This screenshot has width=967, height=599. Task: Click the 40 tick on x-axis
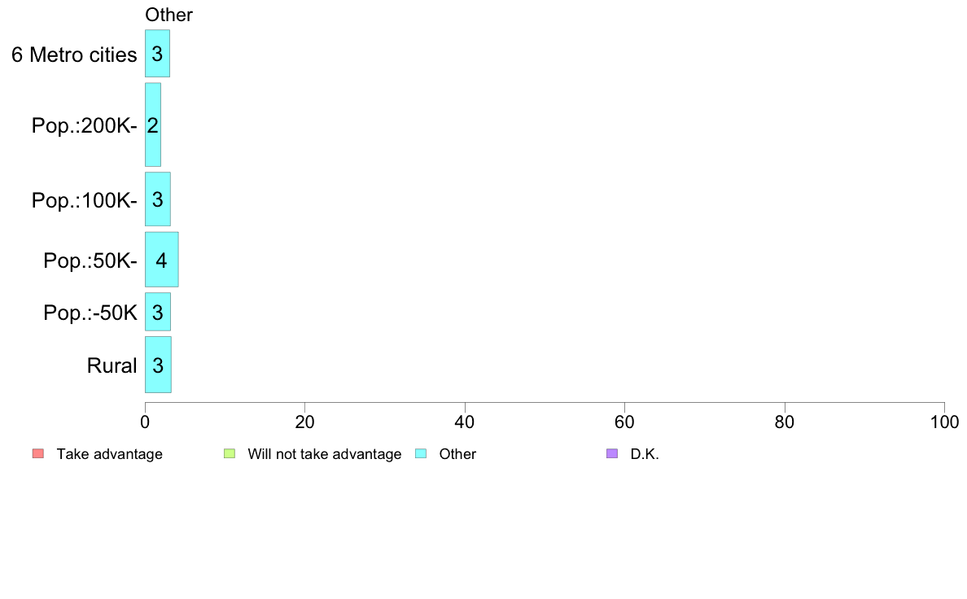[x=465, y=422]
